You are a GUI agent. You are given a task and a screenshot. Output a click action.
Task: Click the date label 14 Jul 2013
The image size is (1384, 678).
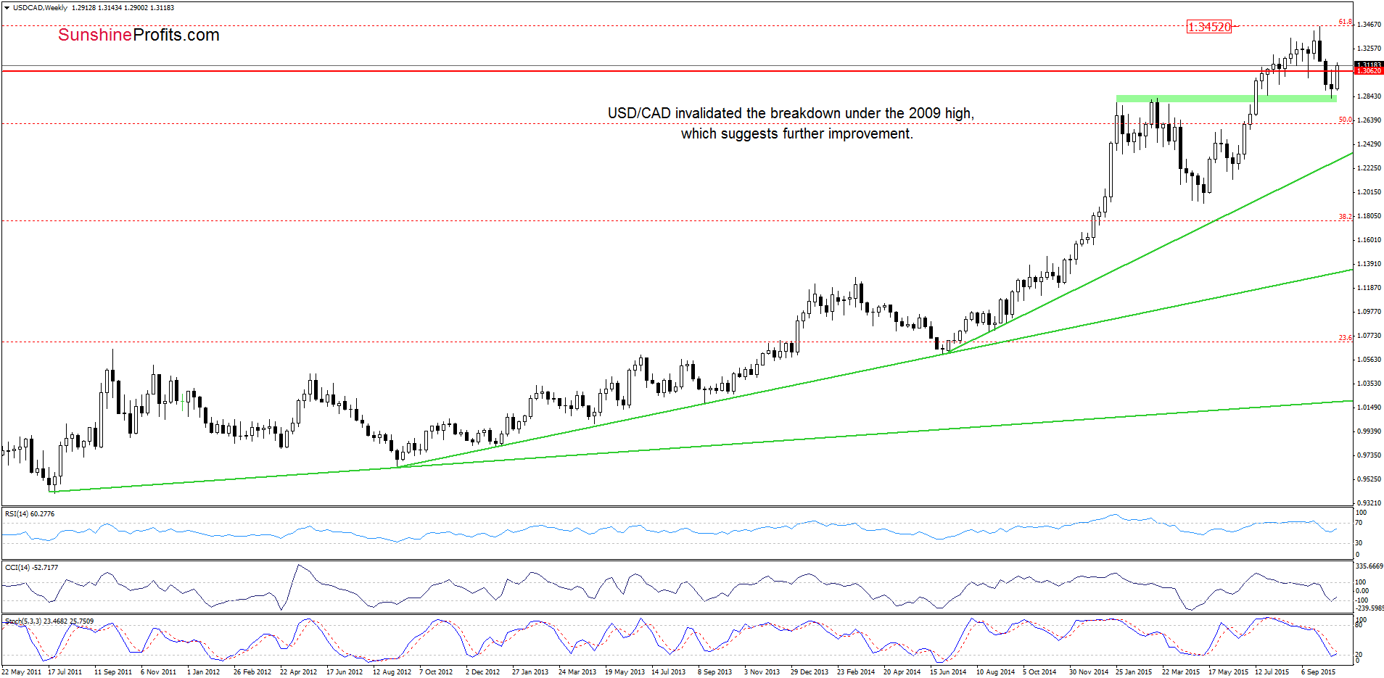[669, 672]
